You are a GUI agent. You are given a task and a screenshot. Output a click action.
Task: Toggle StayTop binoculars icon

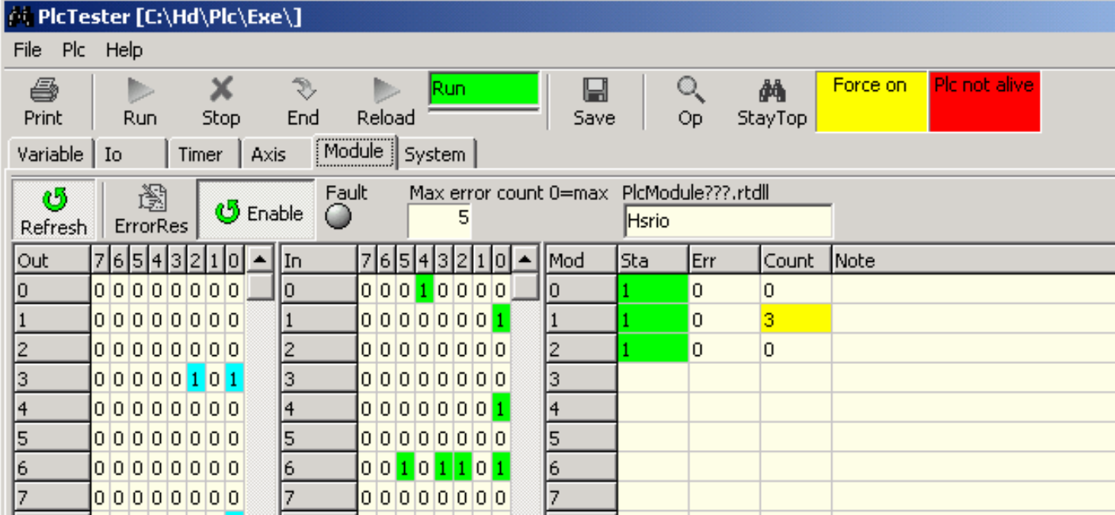(x=771, y=92)
